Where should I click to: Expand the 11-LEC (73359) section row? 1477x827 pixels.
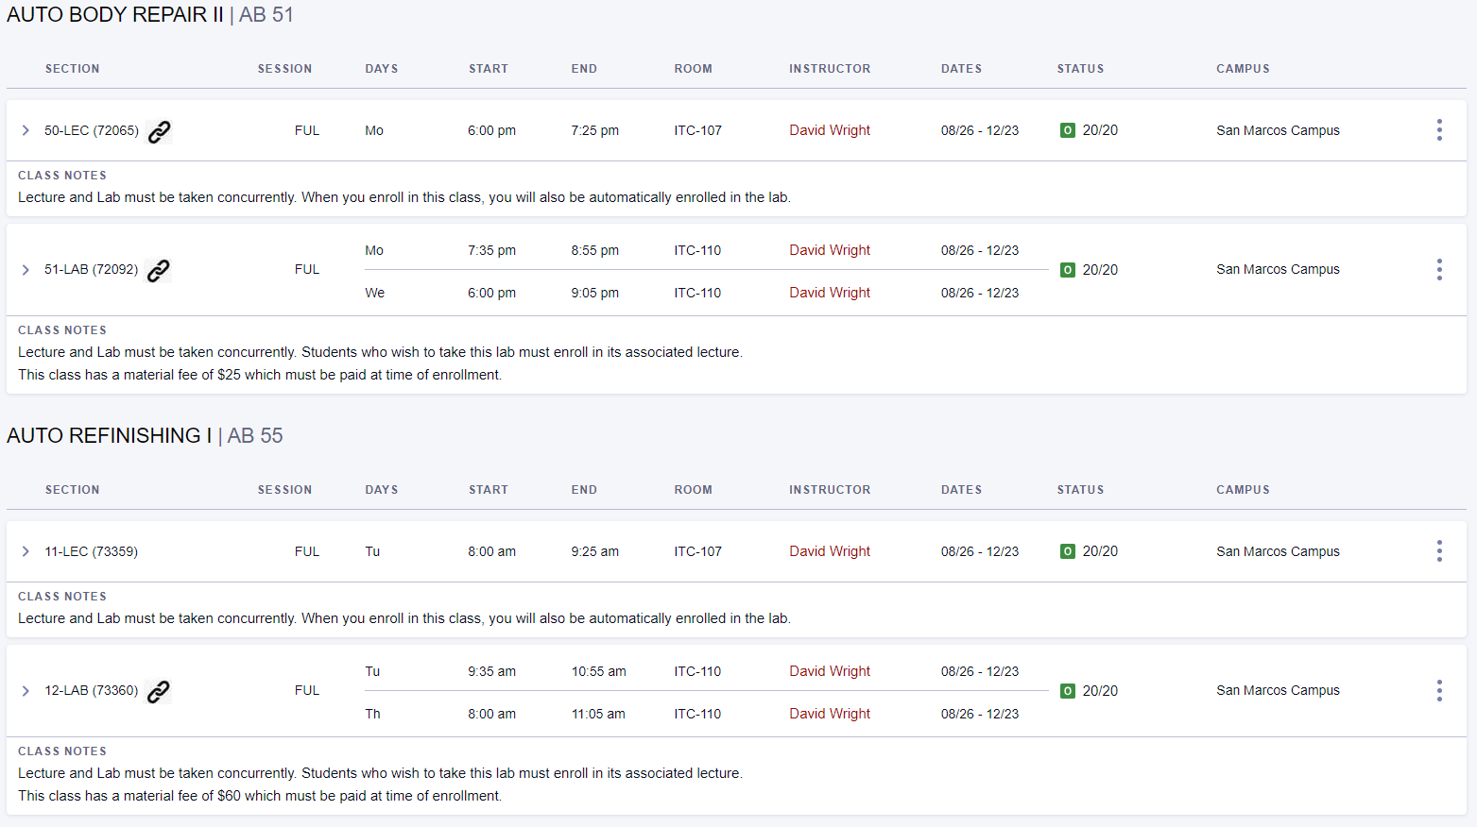click(x=26, y=551)
